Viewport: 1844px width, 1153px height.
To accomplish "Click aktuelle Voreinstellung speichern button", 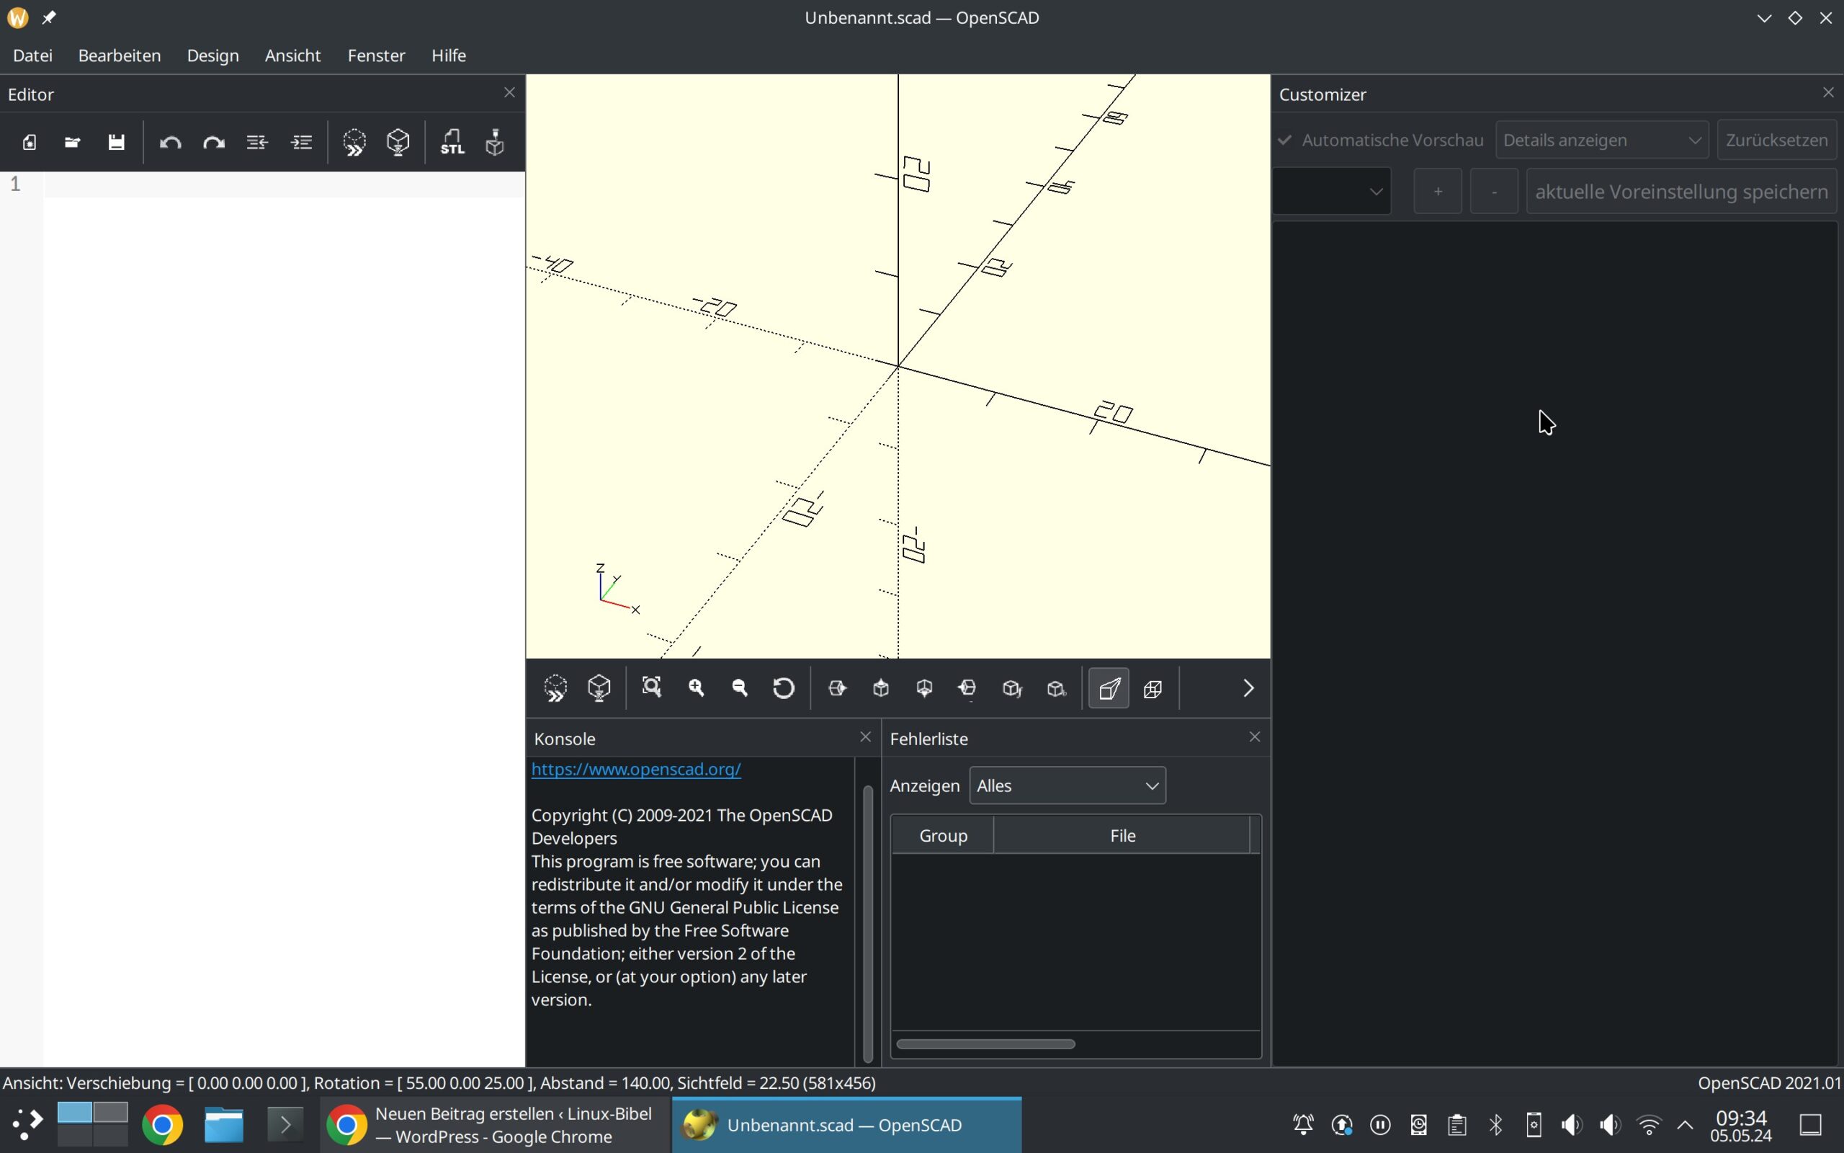I will 1682,191.
